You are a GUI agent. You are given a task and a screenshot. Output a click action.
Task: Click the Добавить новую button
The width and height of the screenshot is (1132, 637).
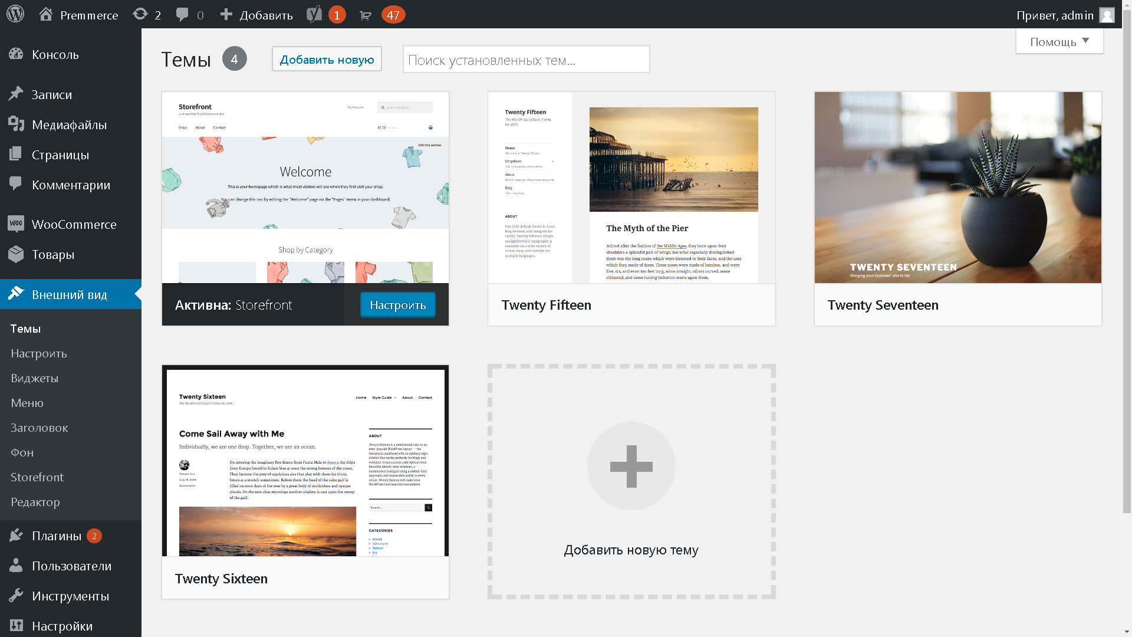click(327, 59)
